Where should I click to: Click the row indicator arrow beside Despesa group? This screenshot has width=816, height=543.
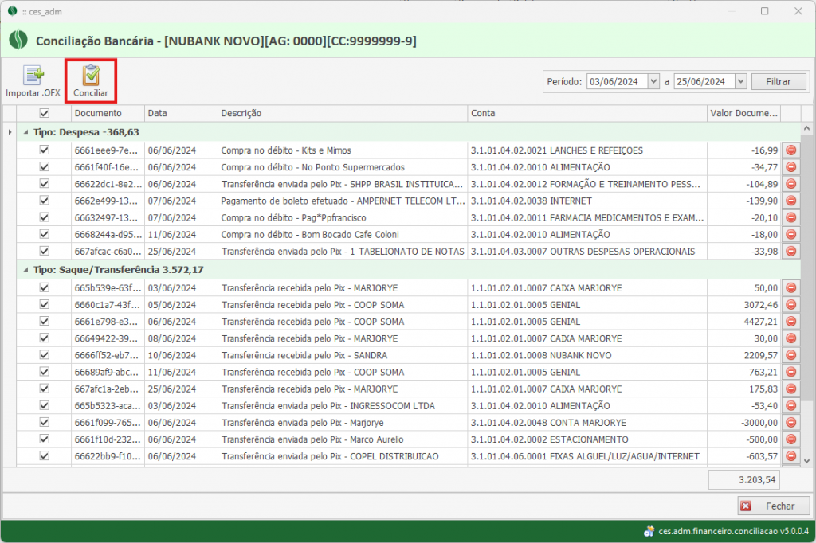pyautogui.click(x=10, y=132)
